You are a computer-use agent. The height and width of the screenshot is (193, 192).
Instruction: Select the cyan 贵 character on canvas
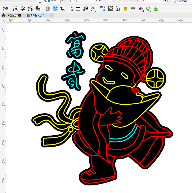click(x=73, y=75)
